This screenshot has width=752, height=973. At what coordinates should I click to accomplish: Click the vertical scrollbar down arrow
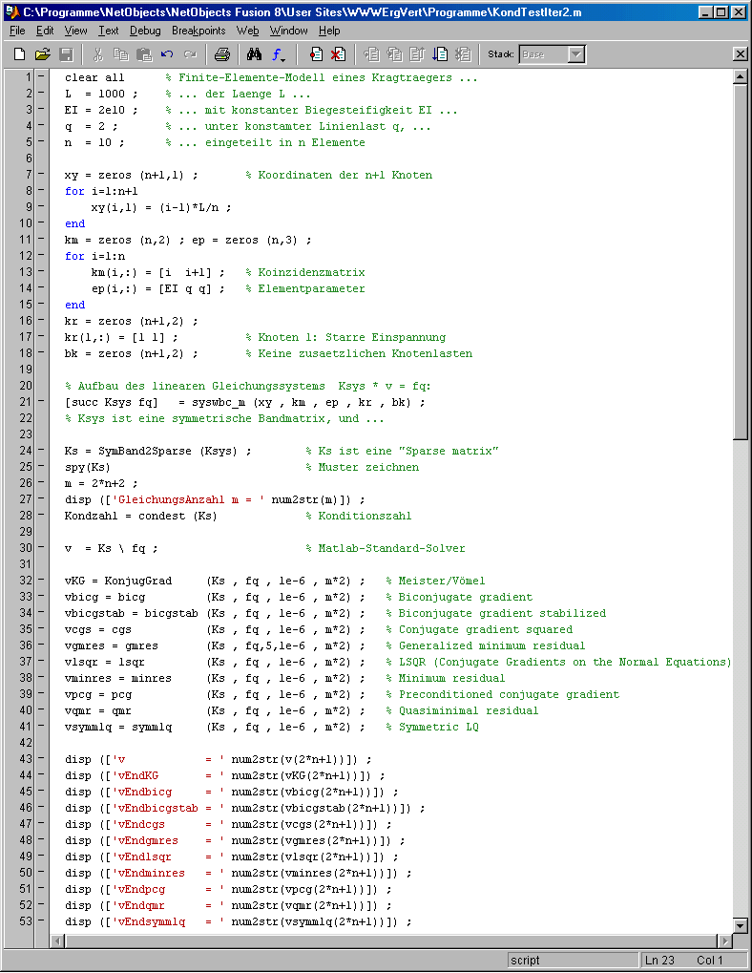point(740,924)
